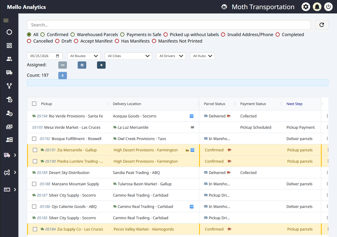
Task: Click the Cool tag on the 05194 row
Action: [x=192, y=116]
